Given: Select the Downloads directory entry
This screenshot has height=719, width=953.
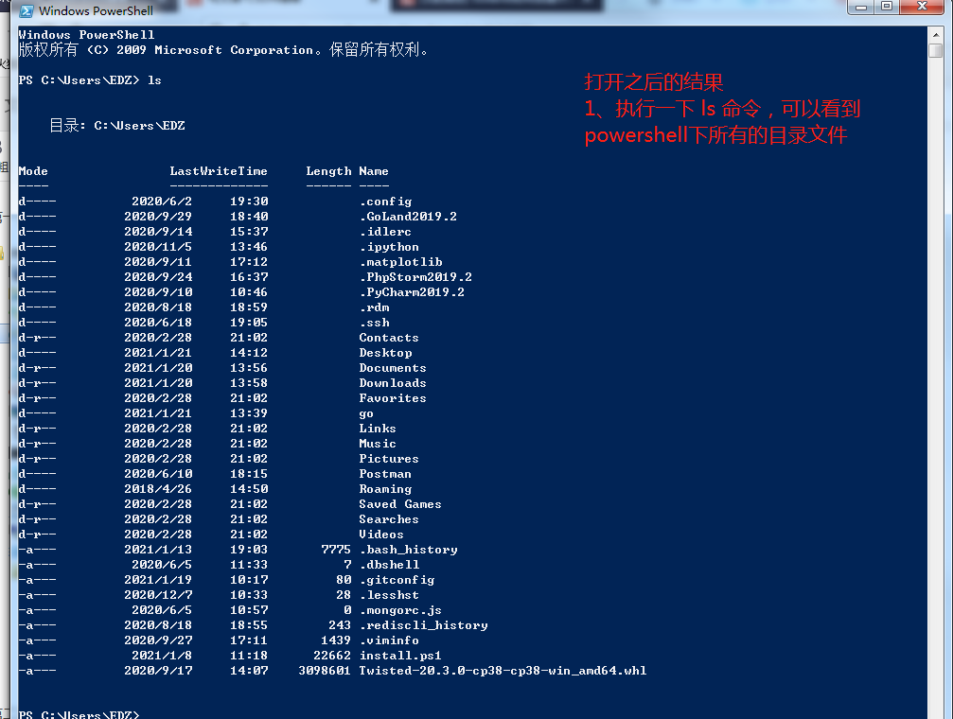Looking at the screenshot, I should click(391, 382).
